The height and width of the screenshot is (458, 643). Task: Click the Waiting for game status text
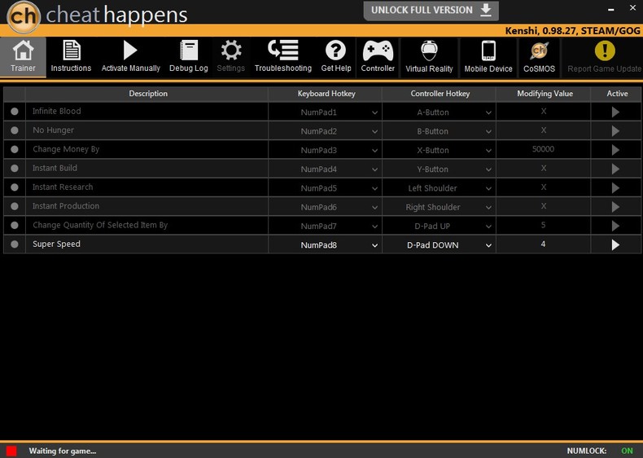pos(63,451)
